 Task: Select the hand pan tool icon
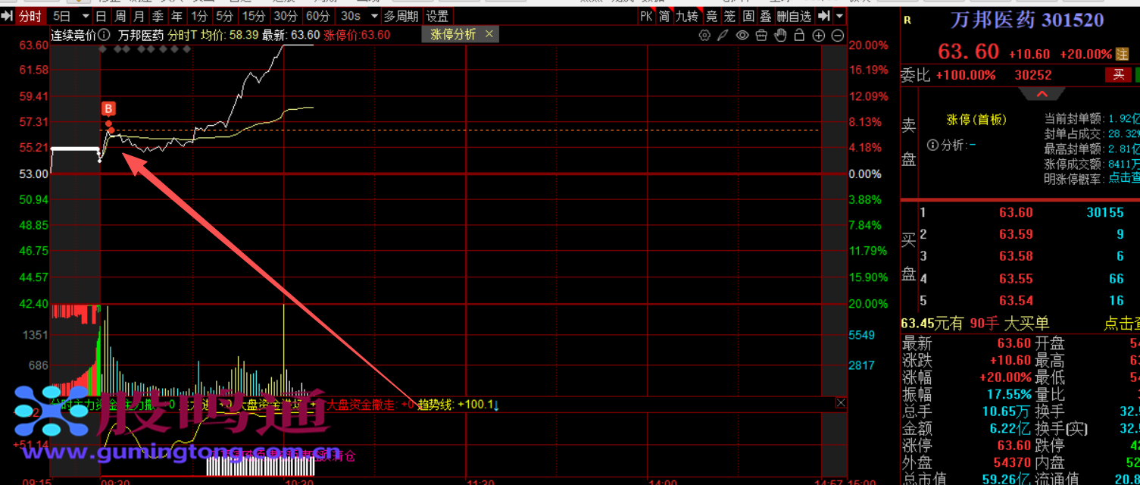780,35
